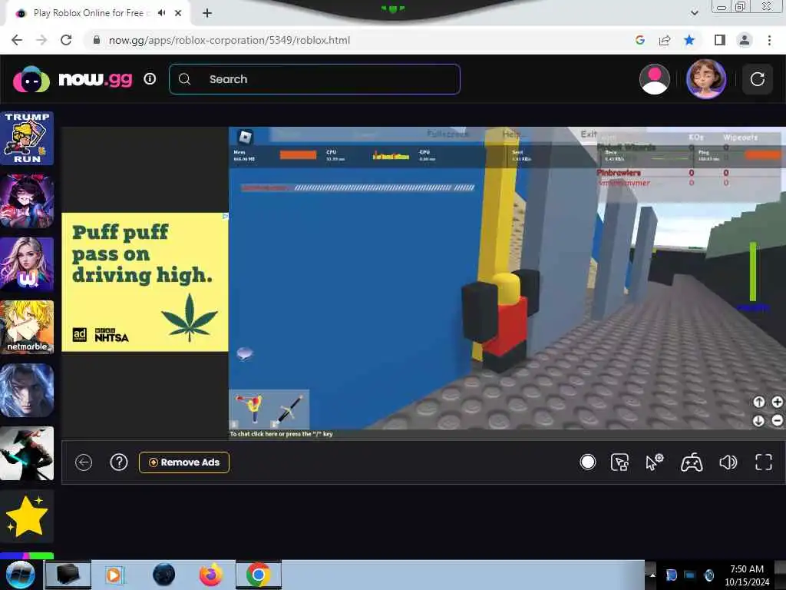Open the help question mark icon
The width and height of the screenshot is (786, 590).
119,462
